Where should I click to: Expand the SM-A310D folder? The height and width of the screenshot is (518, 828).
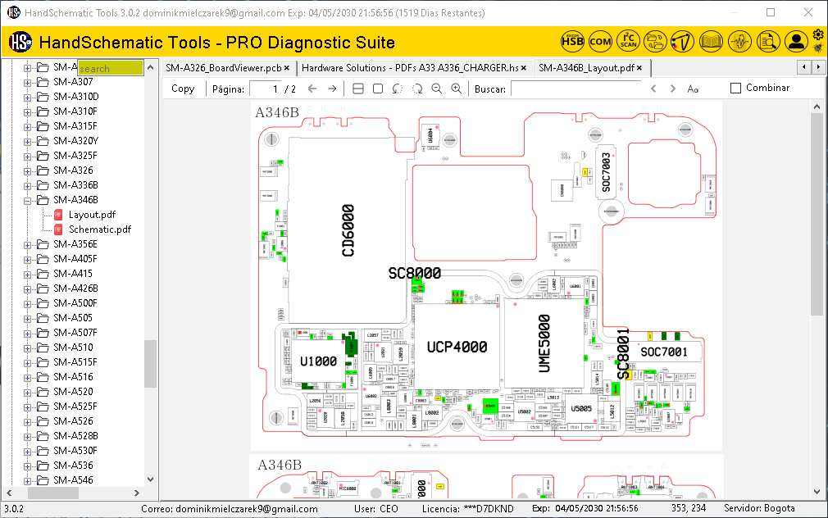(27, 98)
